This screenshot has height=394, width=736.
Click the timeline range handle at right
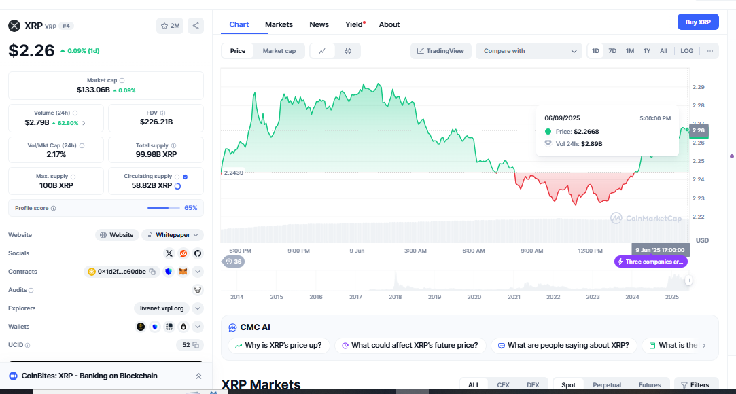tap(688, 281)
